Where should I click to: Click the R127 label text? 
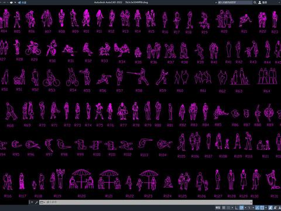pyautogui.click(x=218, y=196)
